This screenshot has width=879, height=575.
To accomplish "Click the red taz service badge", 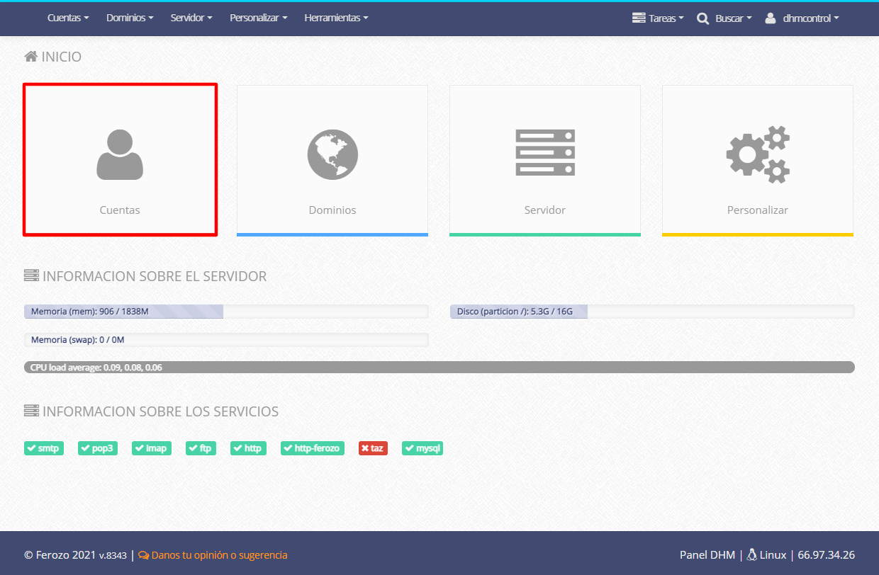I will click(372, 448).
